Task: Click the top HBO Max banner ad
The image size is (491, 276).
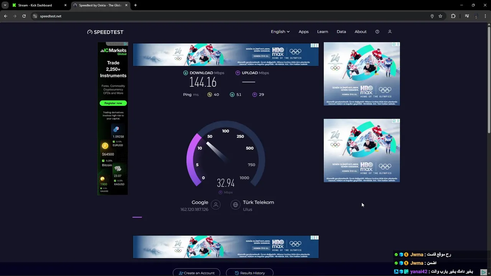Action: (226, 55)
